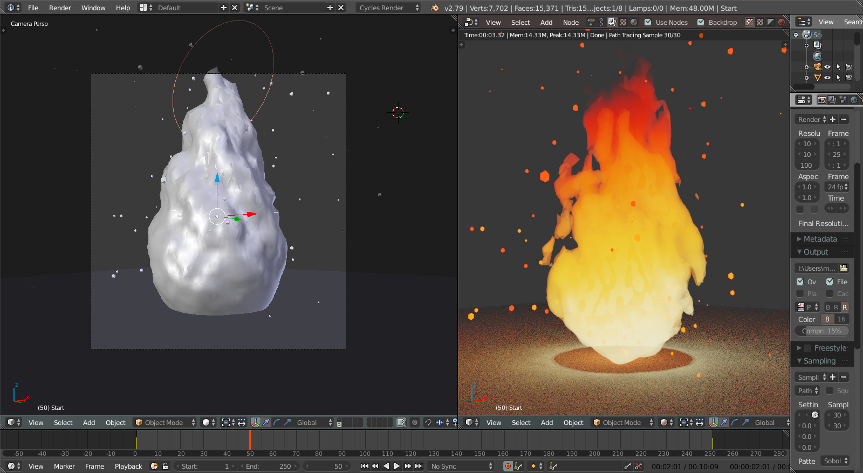Toggle the 3D manipulator icon in left viewport
This screenshot has height=473, width=863.
(256, 422)
